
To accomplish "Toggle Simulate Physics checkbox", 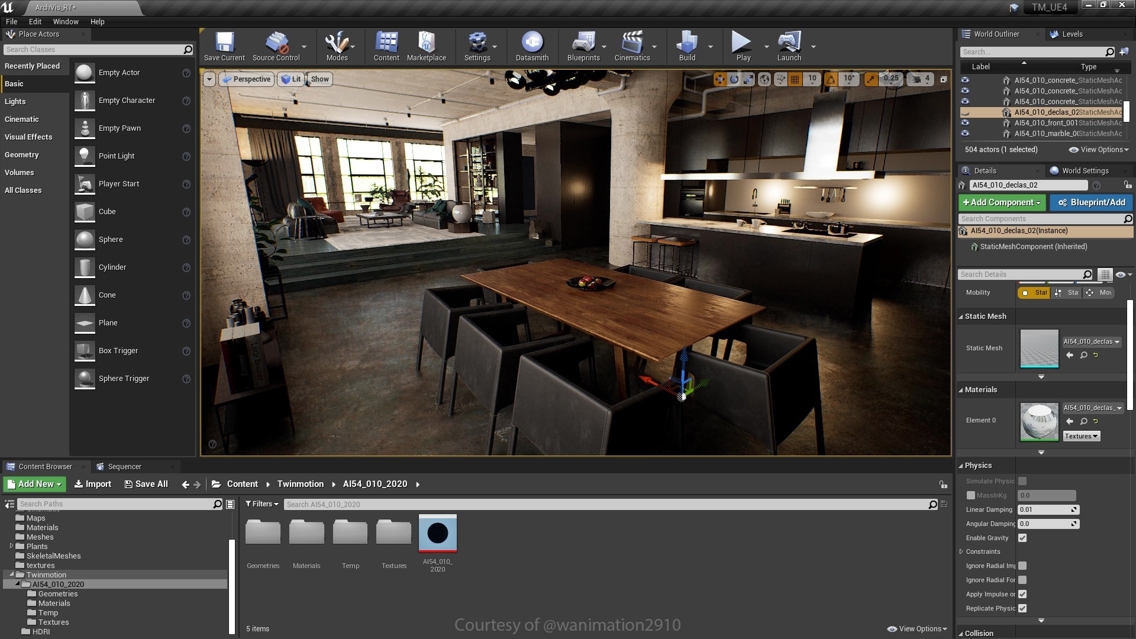I will [1022, 480].
